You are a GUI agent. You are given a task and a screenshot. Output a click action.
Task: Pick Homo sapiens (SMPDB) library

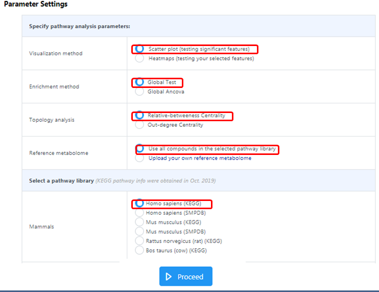[x=139, y=213]
